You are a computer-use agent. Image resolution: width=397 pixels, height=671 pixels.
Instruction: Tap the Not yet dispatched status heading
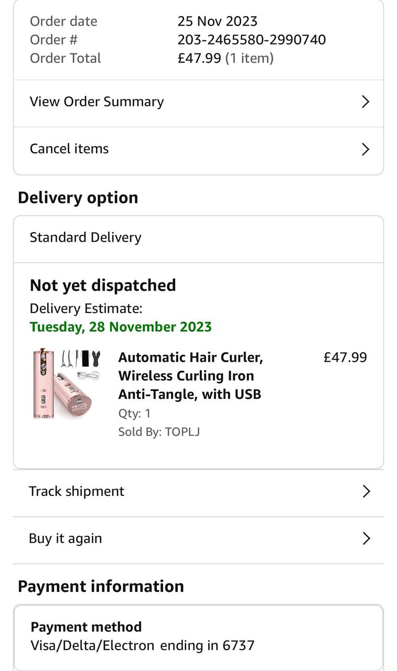[x=103, y=285]
